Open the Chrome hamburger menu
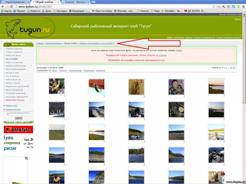Viewport: 246px width, 184px height. click(243, 7)
